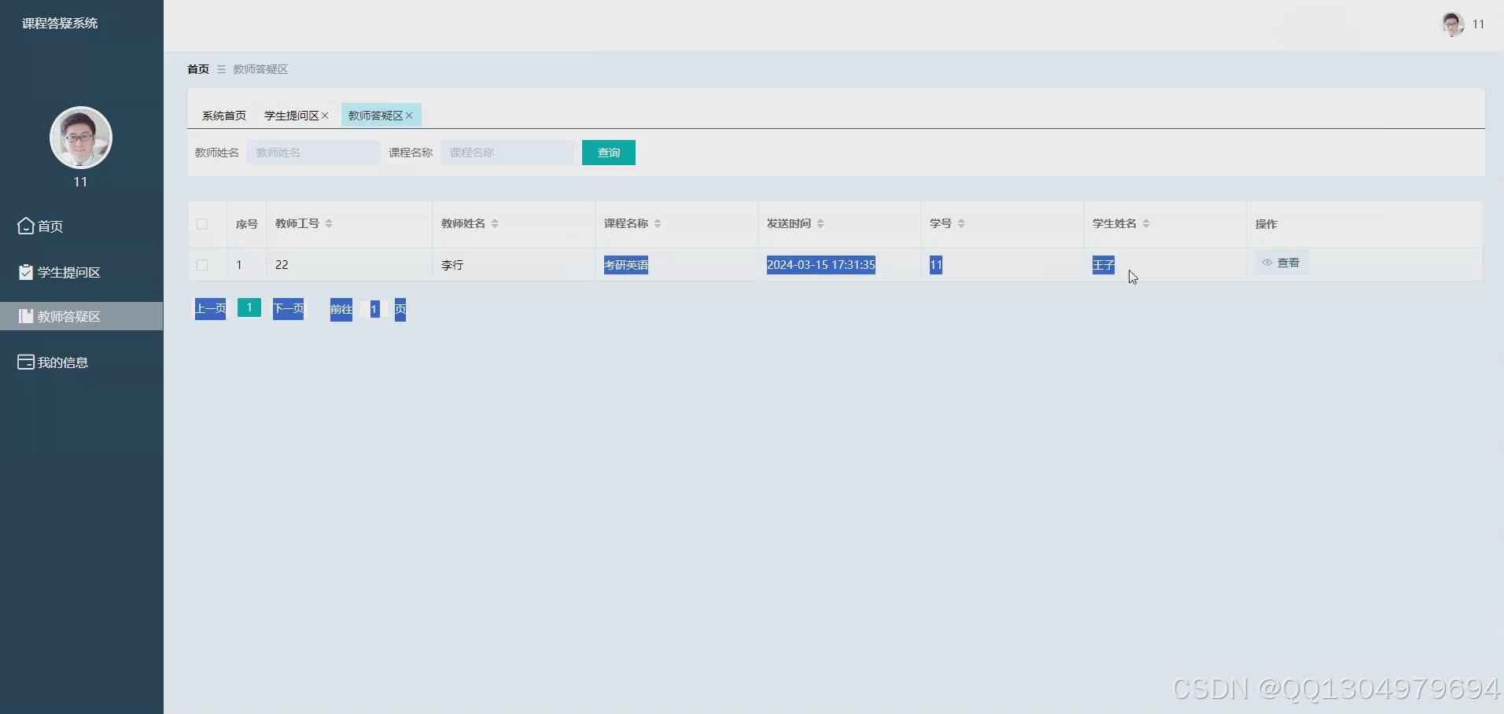Click the 课程答疑系统 title
This screenshot has height=714, width=1504.
(60, 24)
